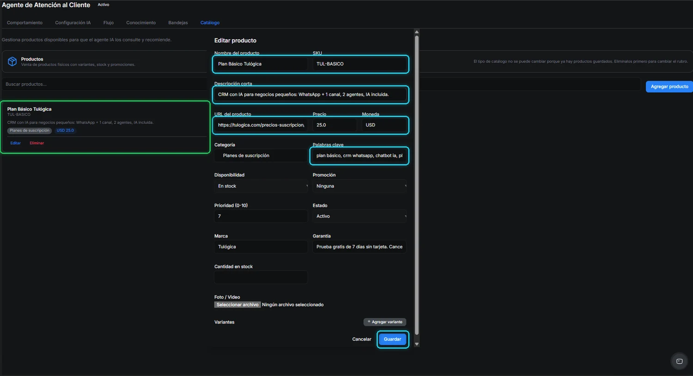Click the Garantía field
The height and width of the screenshot is (376, 693).
pyautogui.click(x=359, y=247)
